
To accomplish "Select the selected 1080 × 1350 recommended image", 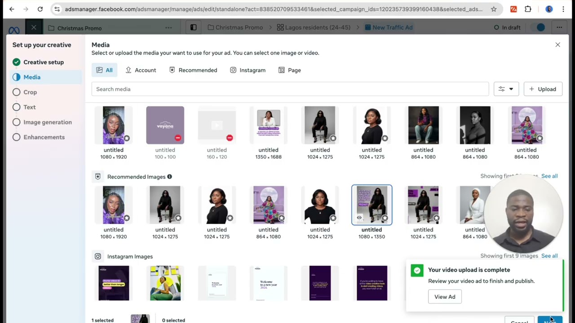I will pos(372,205).
